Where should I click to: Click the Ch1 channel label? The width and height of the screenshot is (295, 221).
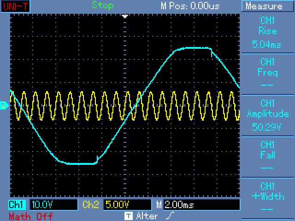point(17,204)
